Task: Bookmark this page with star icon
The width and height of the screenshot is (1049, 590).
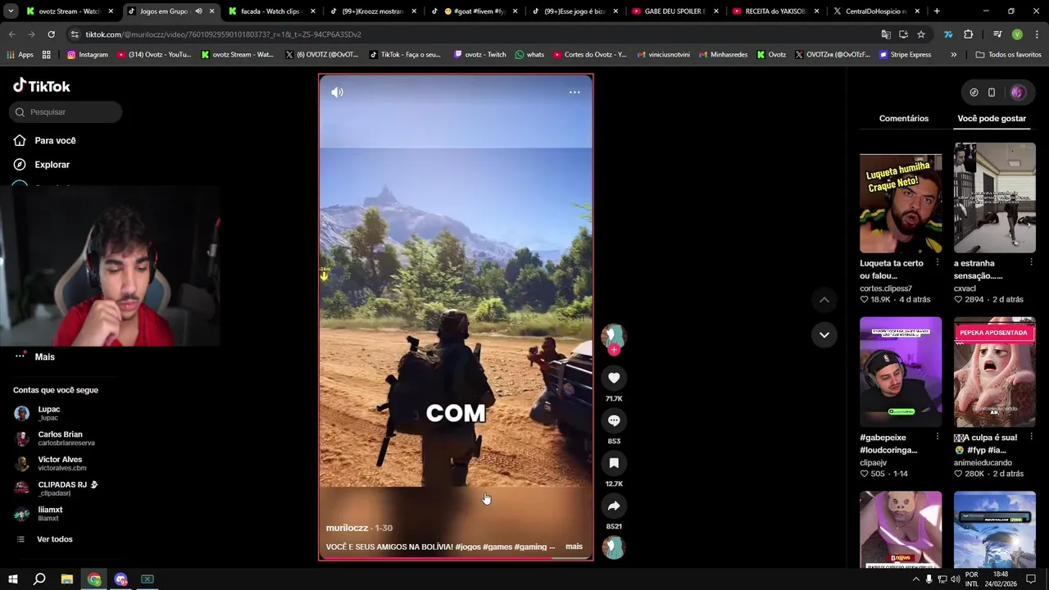Action: click(921, 34)
